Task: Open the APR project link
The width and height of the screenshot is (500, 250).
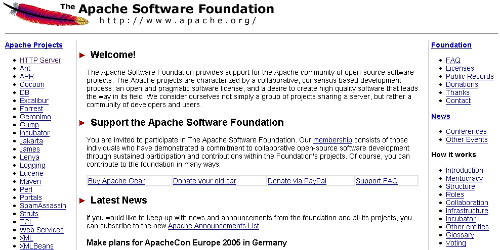Action: [x=26, y=76]
